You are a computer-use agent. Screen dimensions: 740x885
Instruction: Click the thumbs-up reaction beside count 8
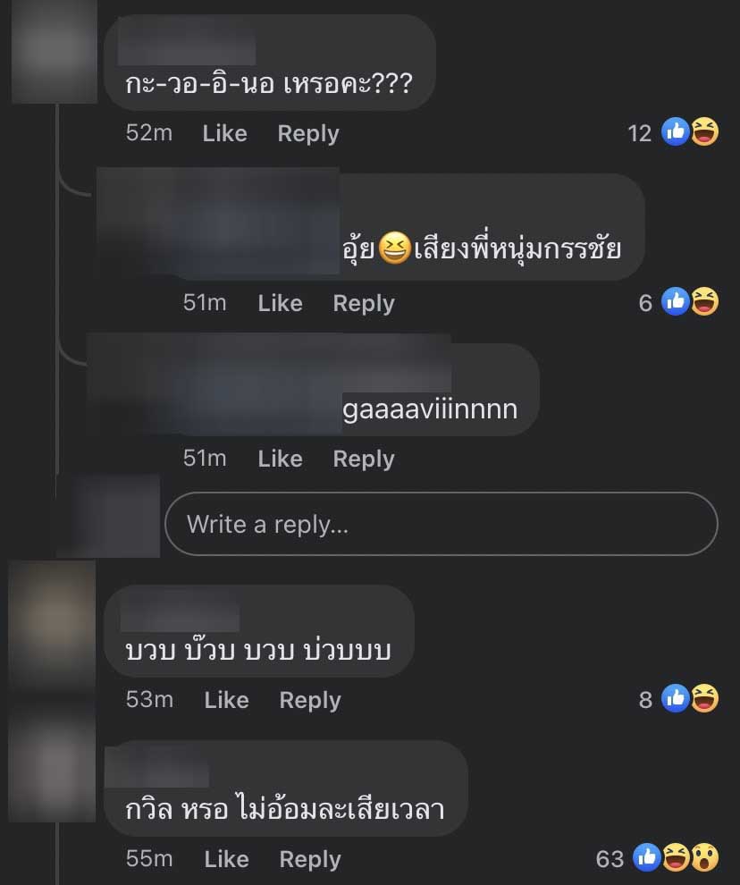676,698
